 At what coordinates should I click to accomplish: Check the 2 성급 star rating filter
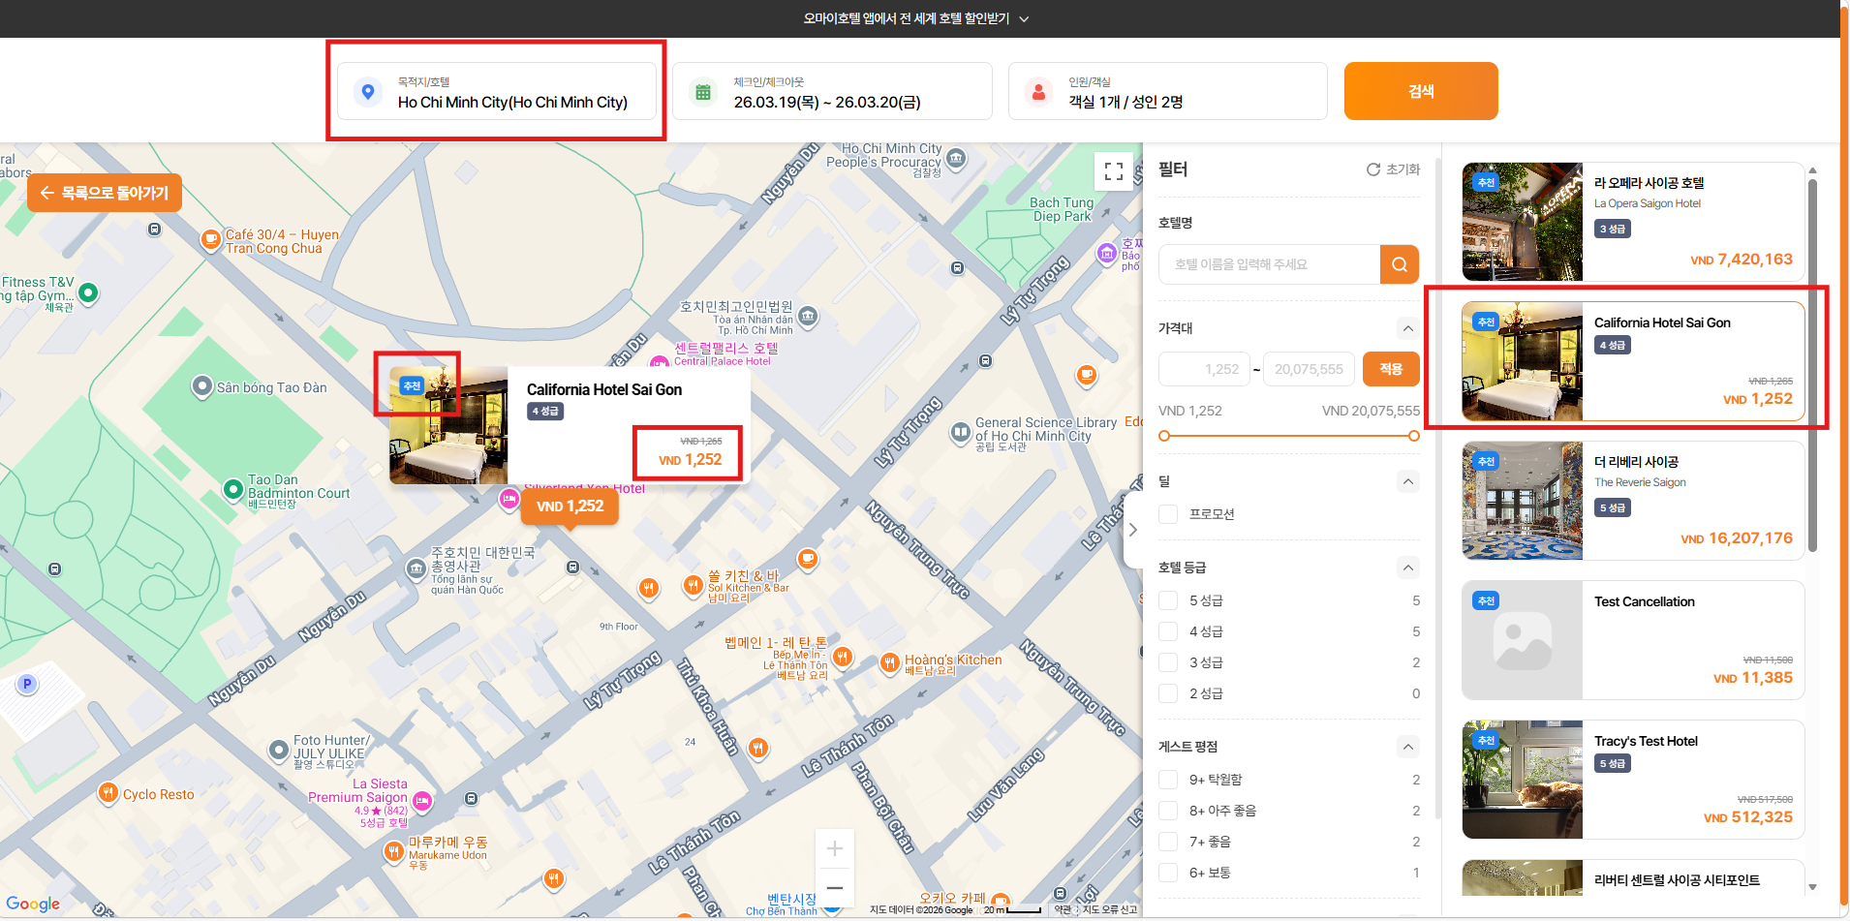tap(1168, 693)
